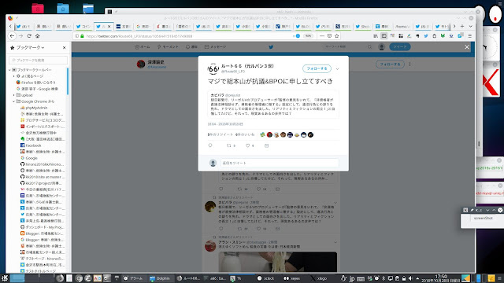Click the site information (i) icon
Image resolution: width=504 pixels, height=283 pixels.
point(77,36)
